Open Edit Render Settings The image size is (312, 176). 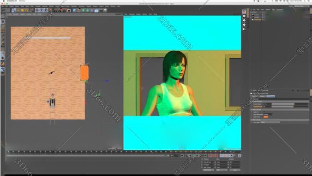point(65,10)
